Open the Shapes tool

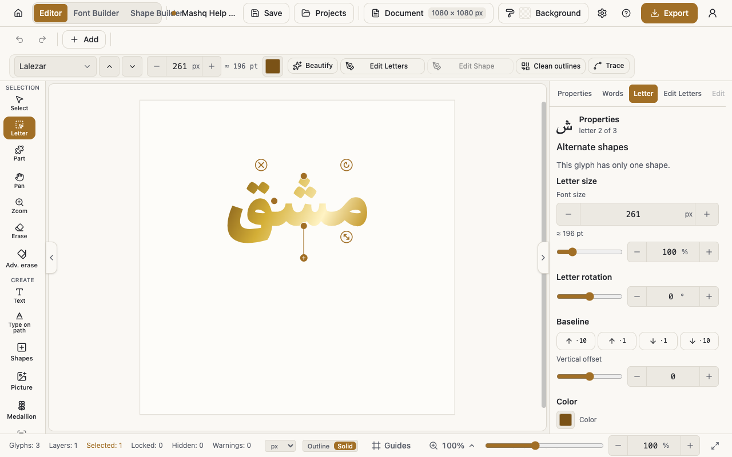point(21,352)
